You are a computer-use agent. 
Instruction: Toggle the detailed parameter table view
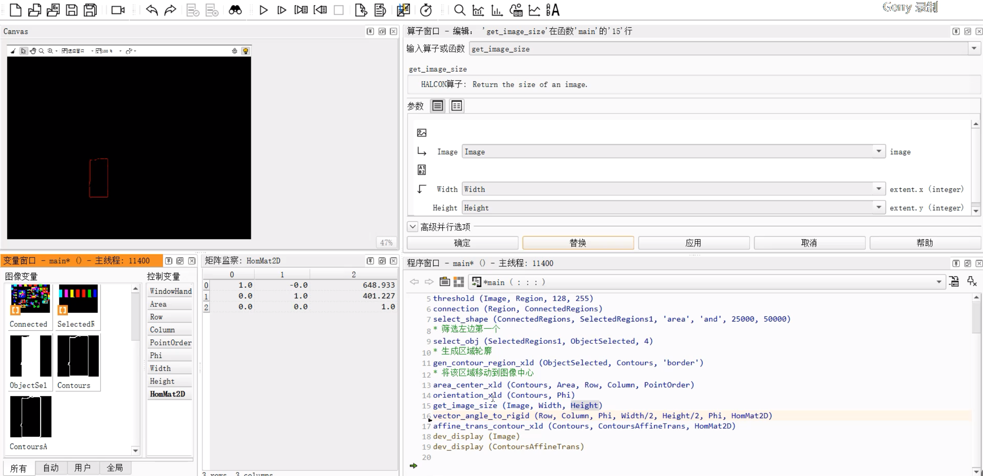click(457, 106)
